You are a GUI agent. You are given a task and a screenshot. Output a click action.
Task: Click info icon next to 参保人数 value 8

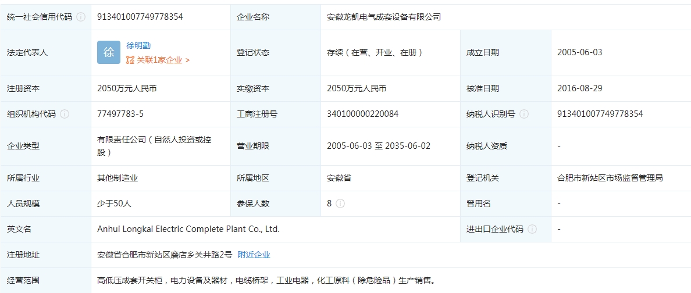[340, 203]
